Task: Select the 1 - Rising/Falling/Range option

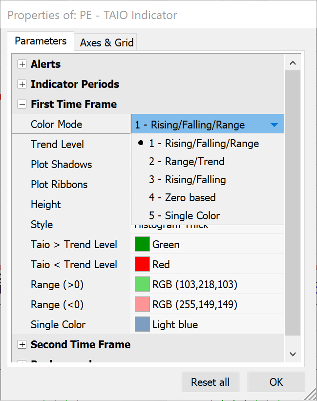Action: 204,144
